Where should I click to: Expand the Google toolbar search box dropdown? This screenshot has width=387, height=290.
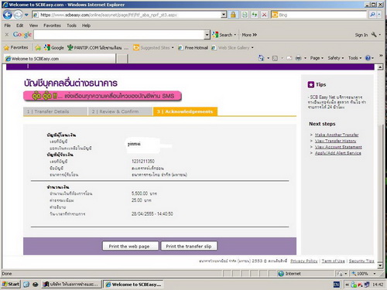(x=207, y=35)
